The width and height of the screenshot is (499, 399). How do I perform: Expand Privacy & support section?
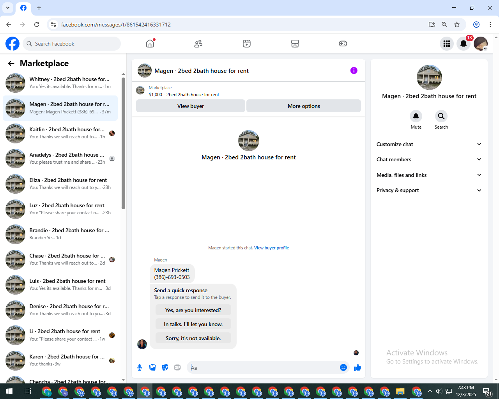tap(429, 190)
